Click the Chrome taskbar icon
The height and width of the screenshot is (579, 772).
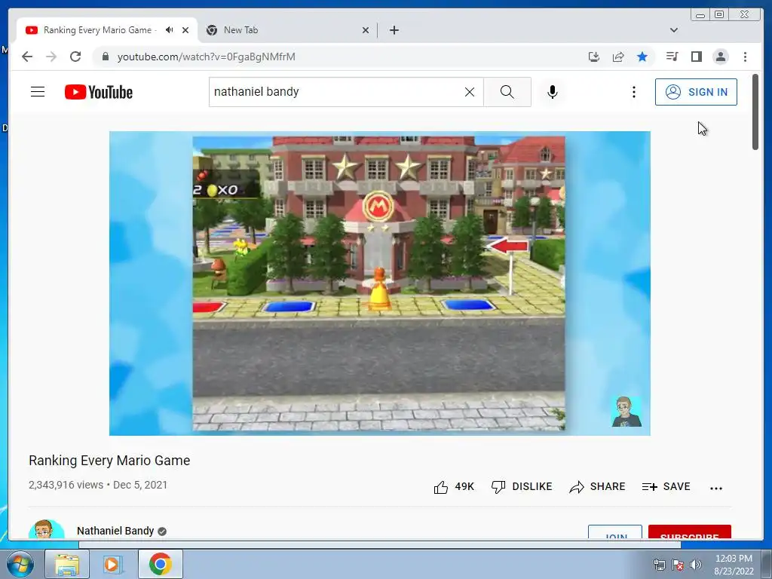tap(161, 564)
